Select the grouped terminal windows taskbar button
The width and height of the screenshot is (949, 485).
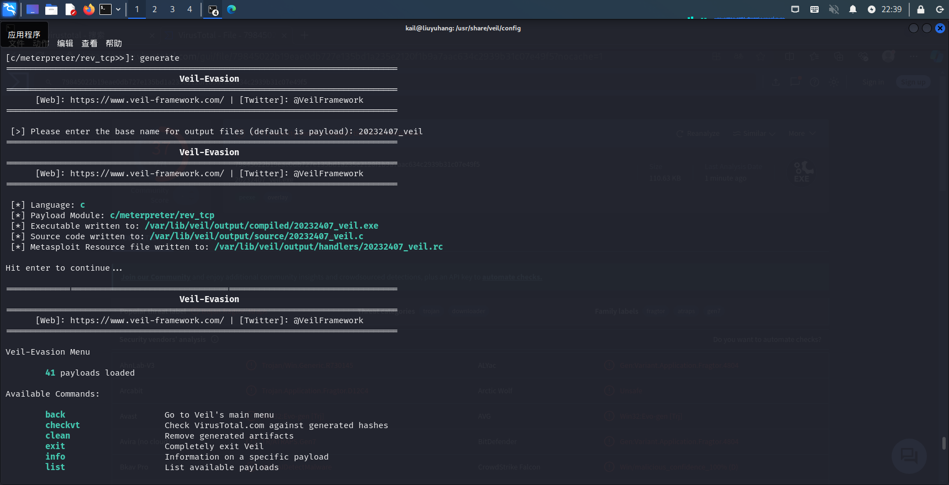[213, 9]
